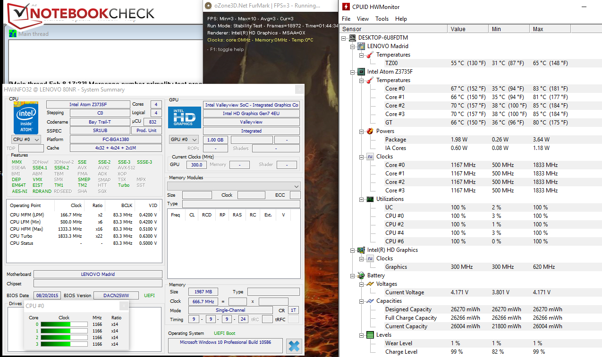
Task: Click the computer icon beside DESKTOP-6U8FDTM
Action: coord(353,38)
